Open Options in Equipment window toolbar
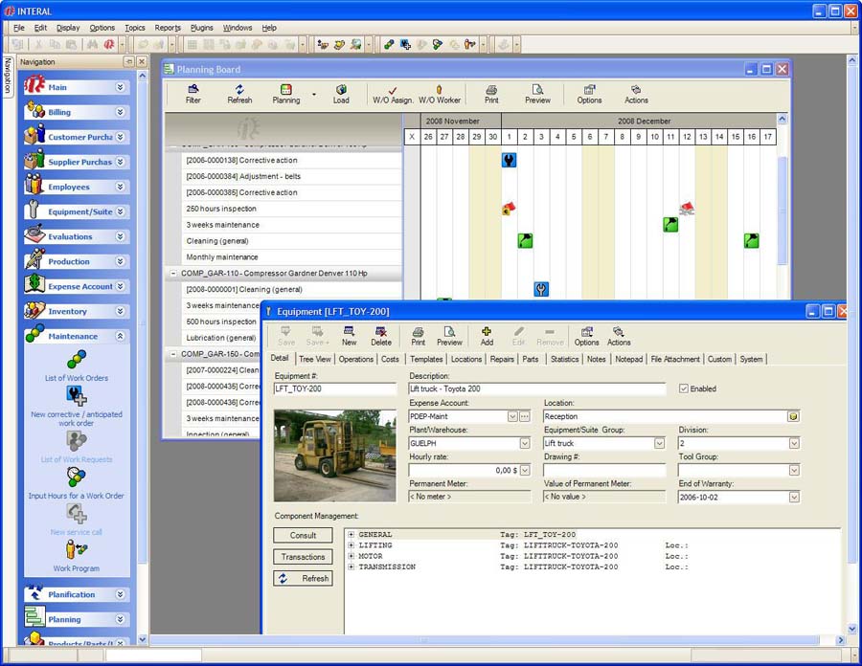The width and height of the screenshot is (862, 666). pyautogui.click(x=586, y=336)
